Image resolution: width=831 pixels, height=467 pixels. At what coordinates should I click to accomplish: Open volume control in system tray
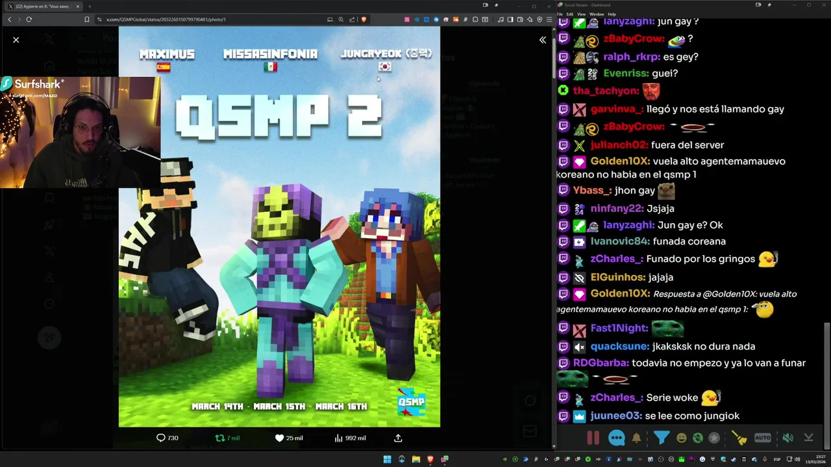pyautogui.click(x=797, y=459)
